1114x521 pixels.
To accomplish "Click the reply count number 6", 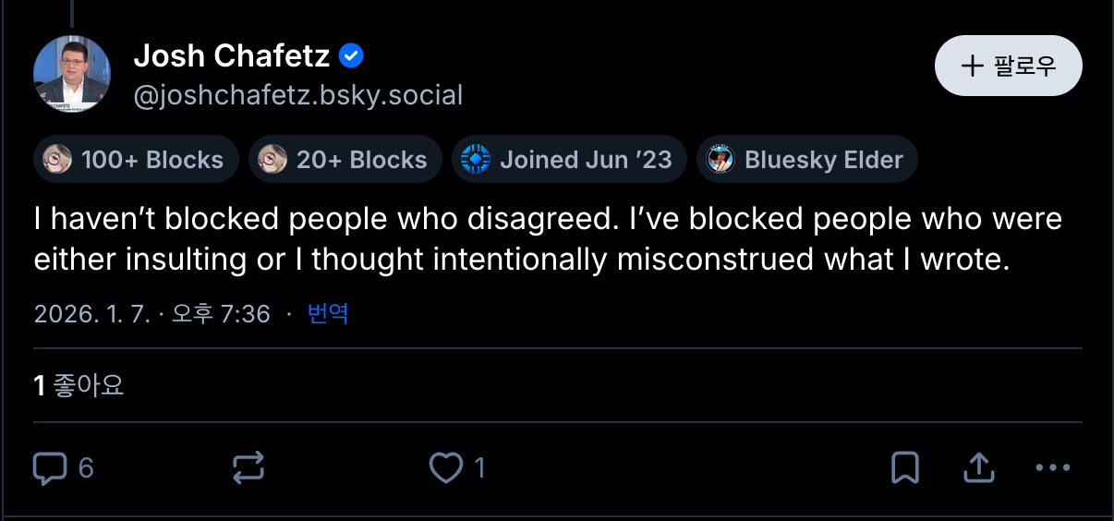I will click(86, 468).
